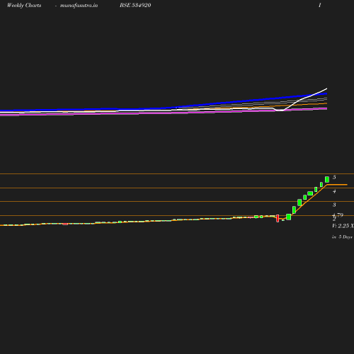The height and width of the screenshot is (354, 354).
Task: Click the "BSE 534920" stock code label
Action: (x=135, y=6)
